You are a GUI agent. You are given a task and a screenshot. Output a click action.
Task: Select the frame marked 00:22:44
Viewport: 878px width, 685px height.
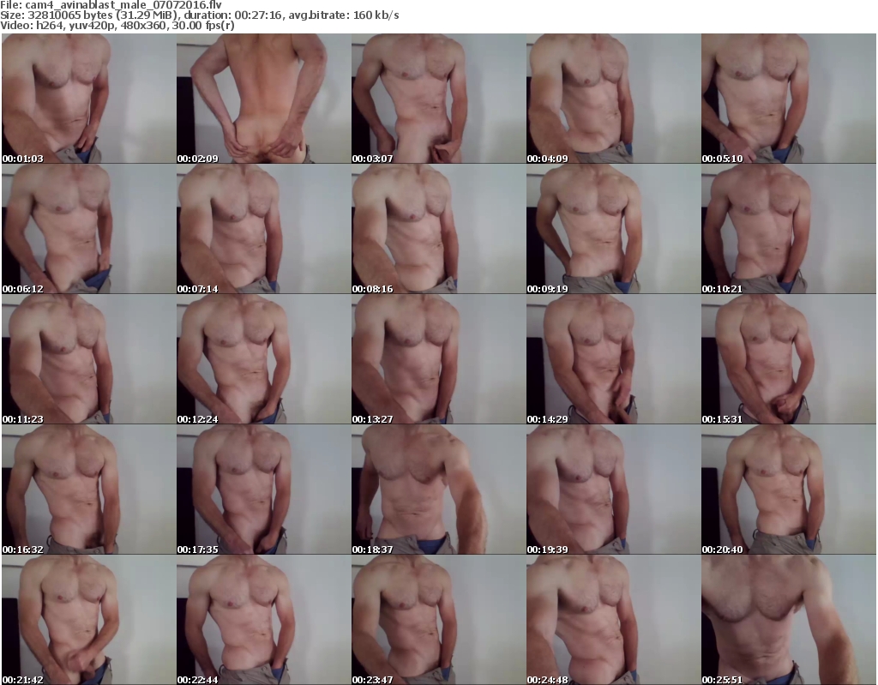pos(264,620)
